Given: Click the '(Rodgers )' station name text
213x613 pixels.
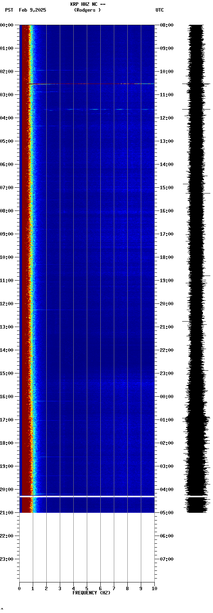Looking at the screenshot, I should (x=88, y=10).
